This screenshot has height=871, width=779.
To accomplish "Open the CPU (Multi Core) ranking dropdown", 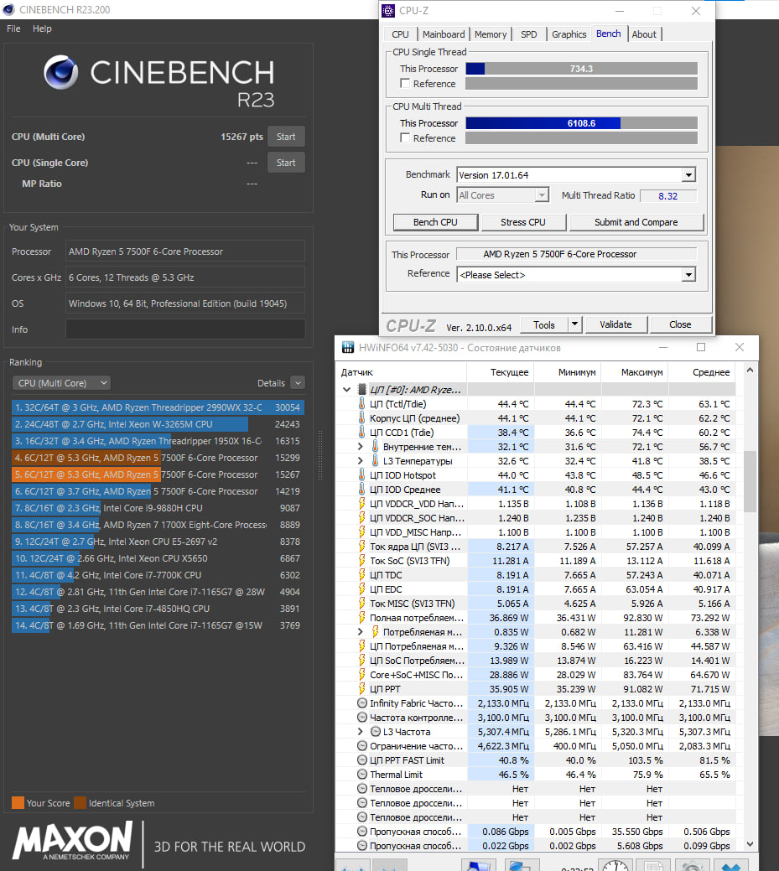I will tap(61, 383).
